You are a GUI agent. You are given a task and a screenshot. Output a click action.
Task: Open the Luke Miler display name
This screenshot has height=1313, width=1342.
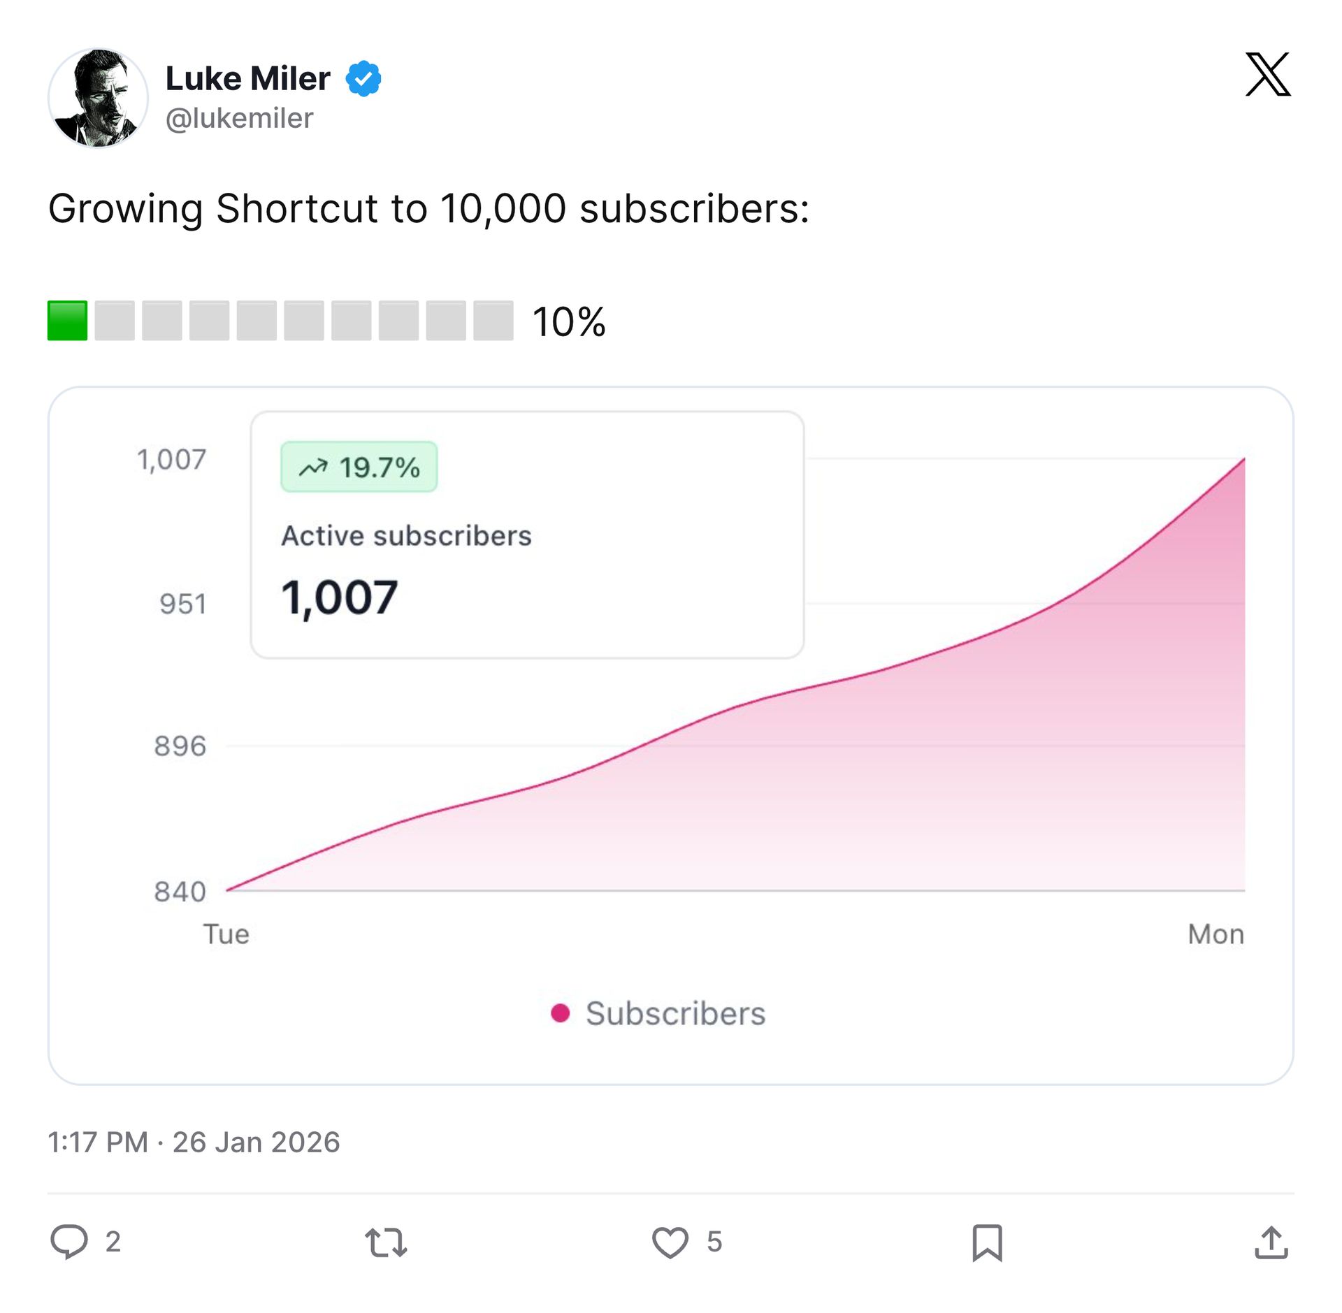[x=247, y=78]
